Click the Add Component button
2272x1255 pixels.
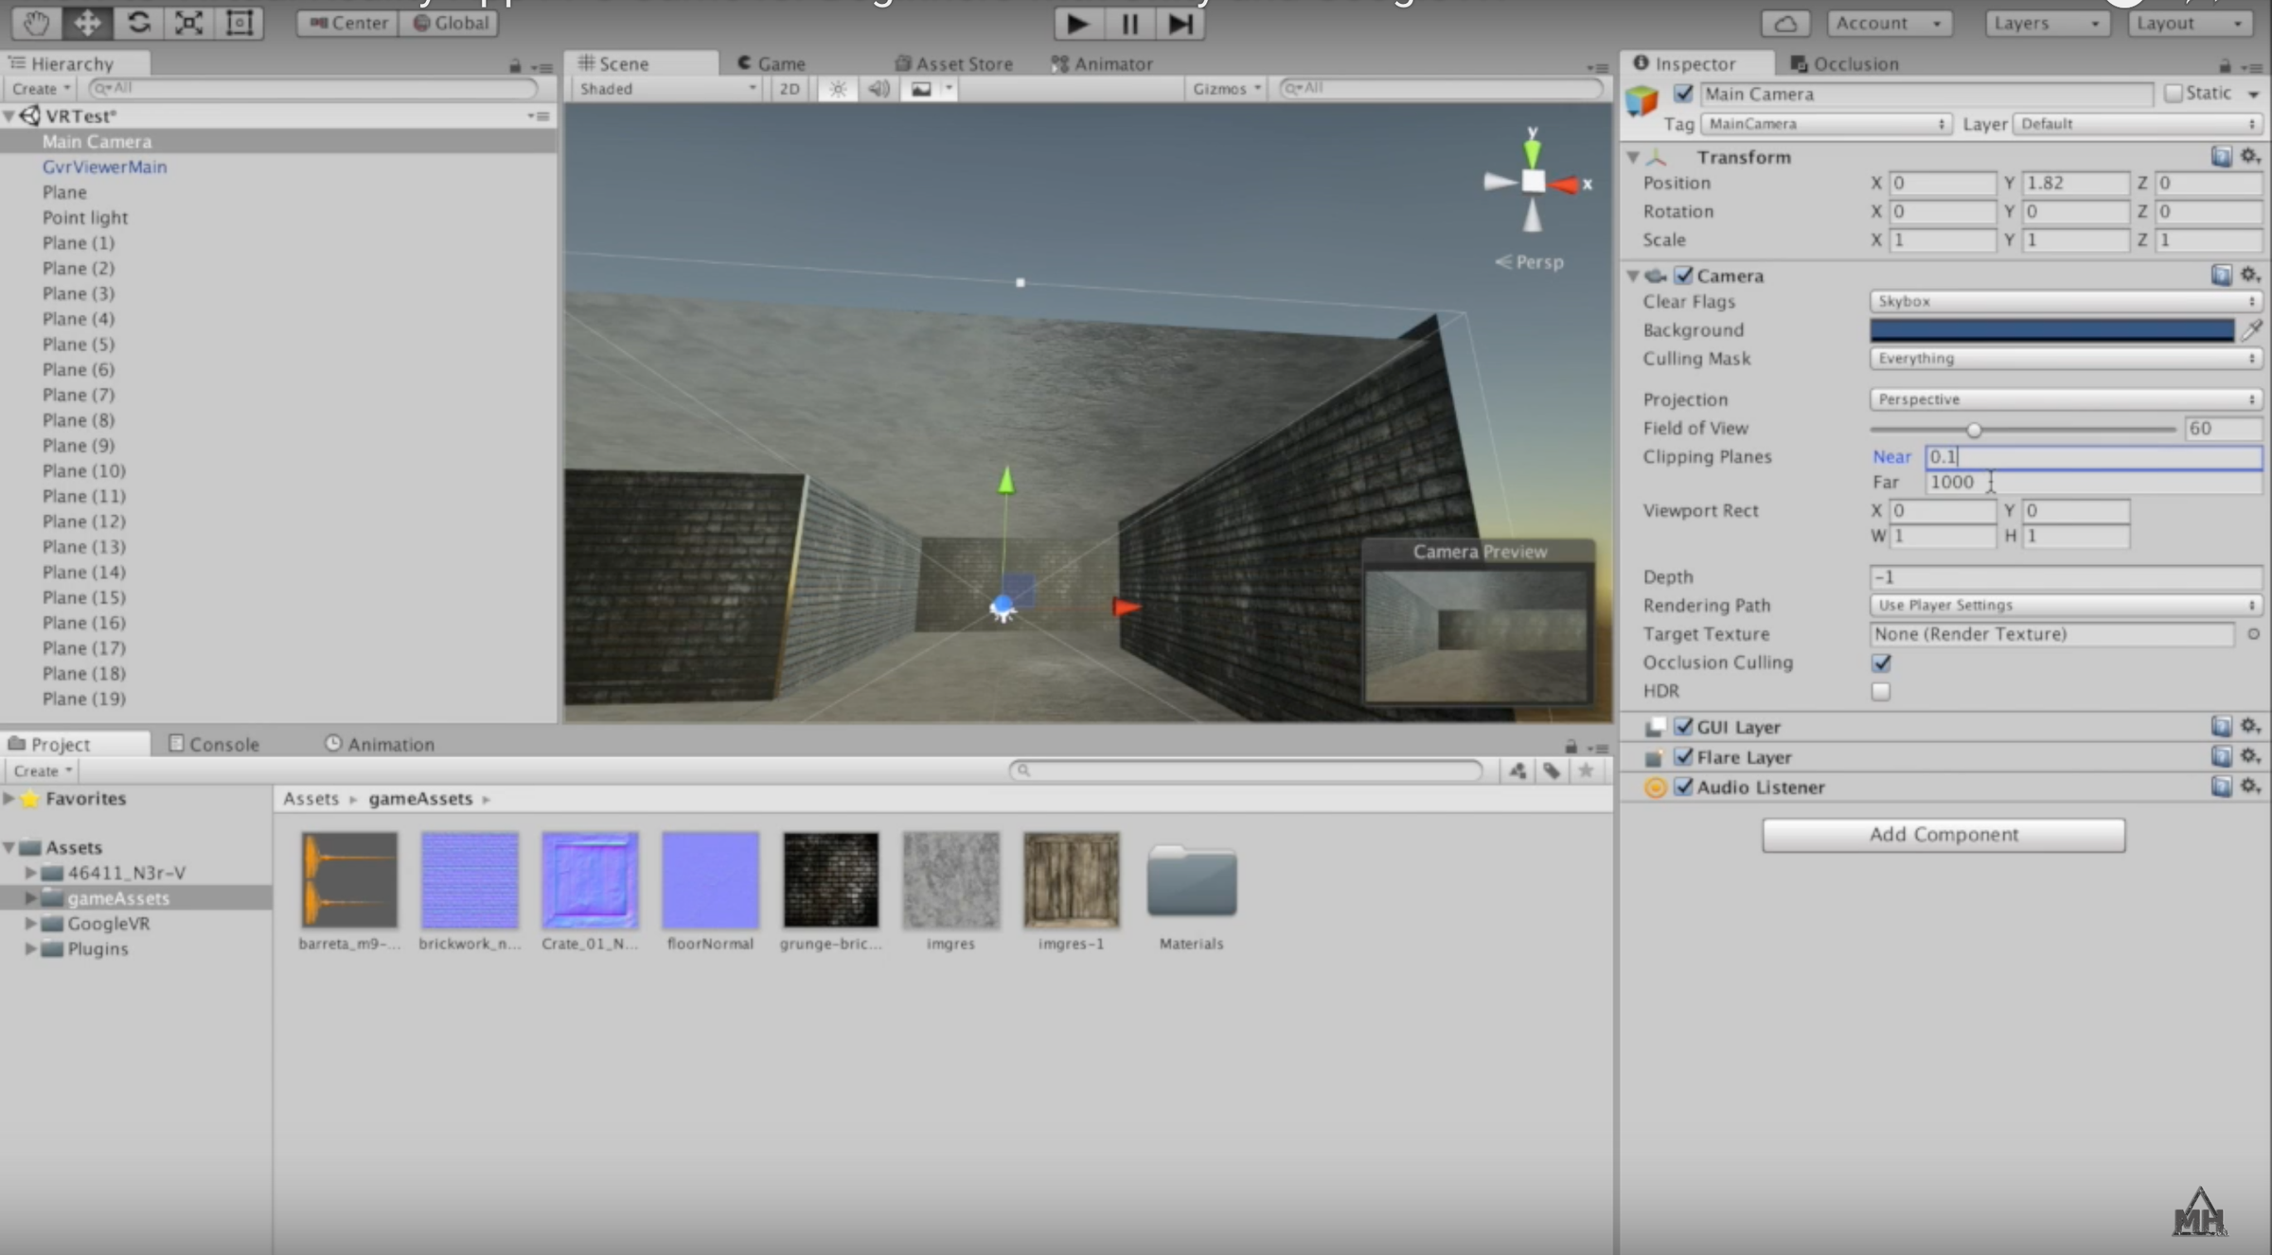(x=1943, y=835)
